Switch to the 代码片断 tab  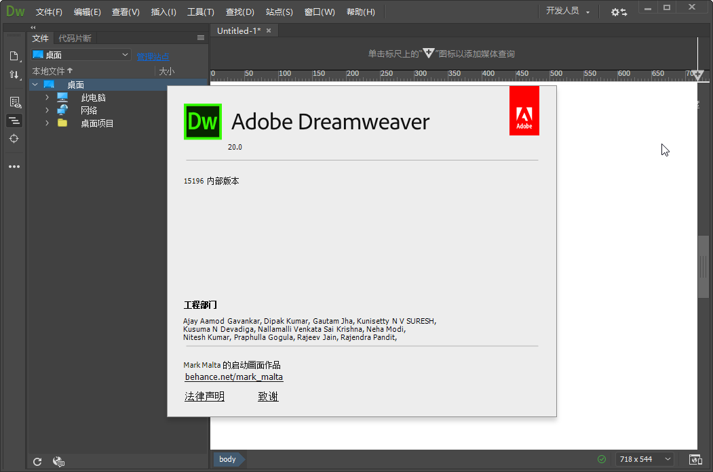pyautogui.click(x=75, y=38)
